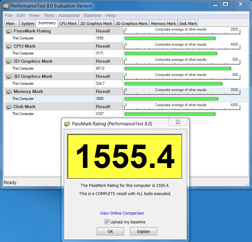The height and width of the screenshot is (242, 252).
Task: Click the 3D Graphics Mark row icon
Action: click(x=9, y=76)
